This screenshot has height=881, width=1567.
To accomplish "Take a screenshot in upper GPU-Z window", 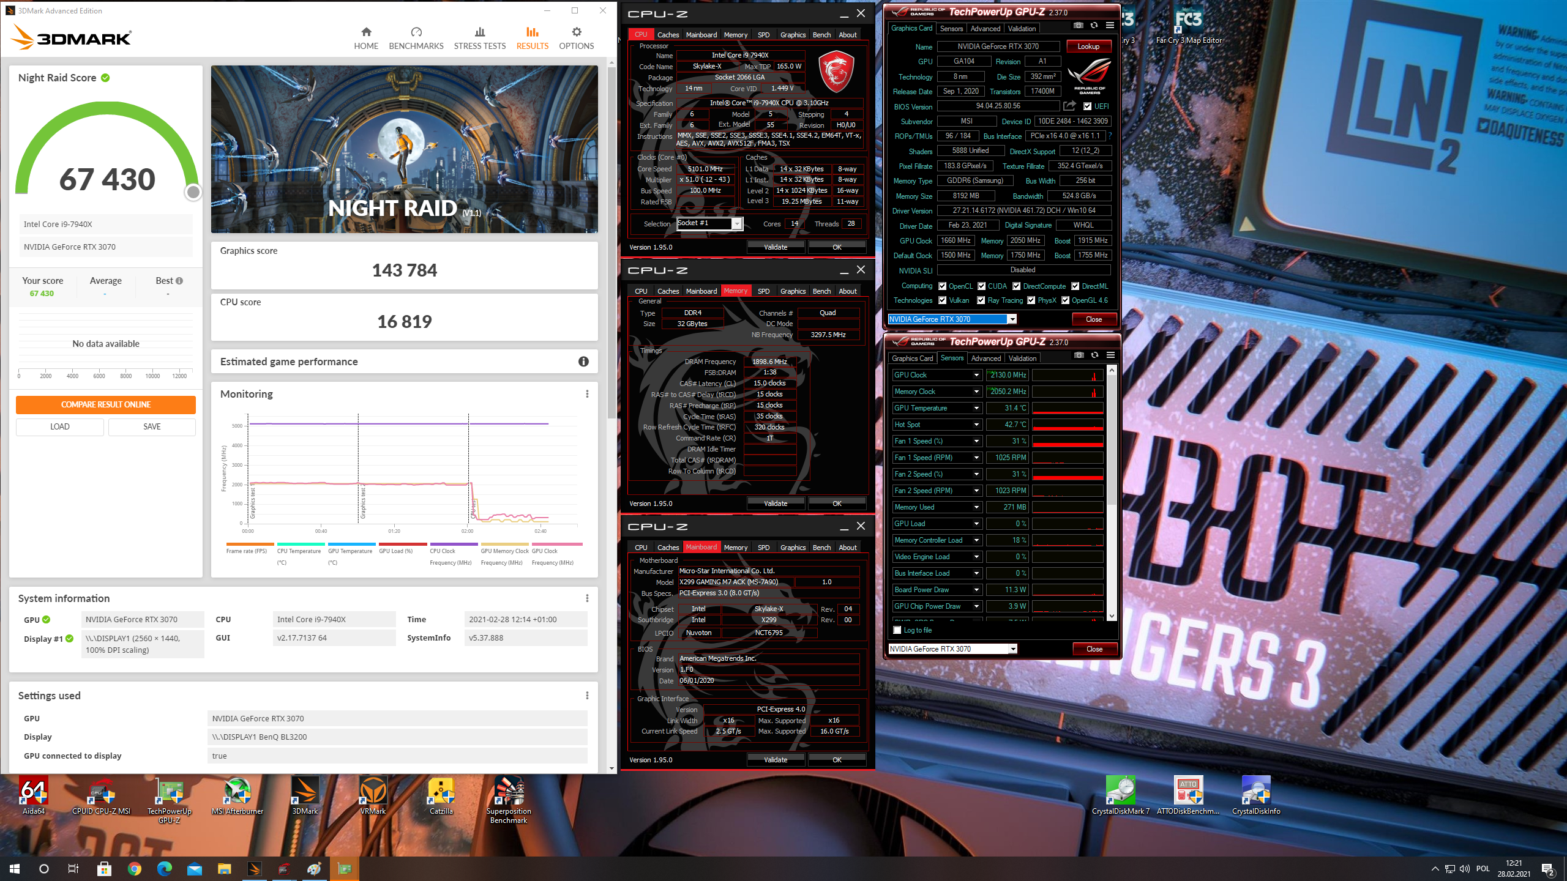I will (1078, 25).
